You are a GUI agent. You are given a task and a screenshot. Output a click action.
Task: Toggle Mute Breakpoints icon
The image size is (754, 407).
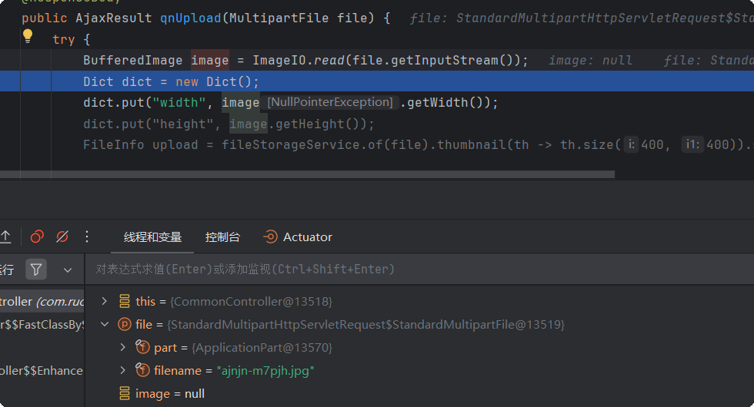pyautogui.click(x=62, y=237)
